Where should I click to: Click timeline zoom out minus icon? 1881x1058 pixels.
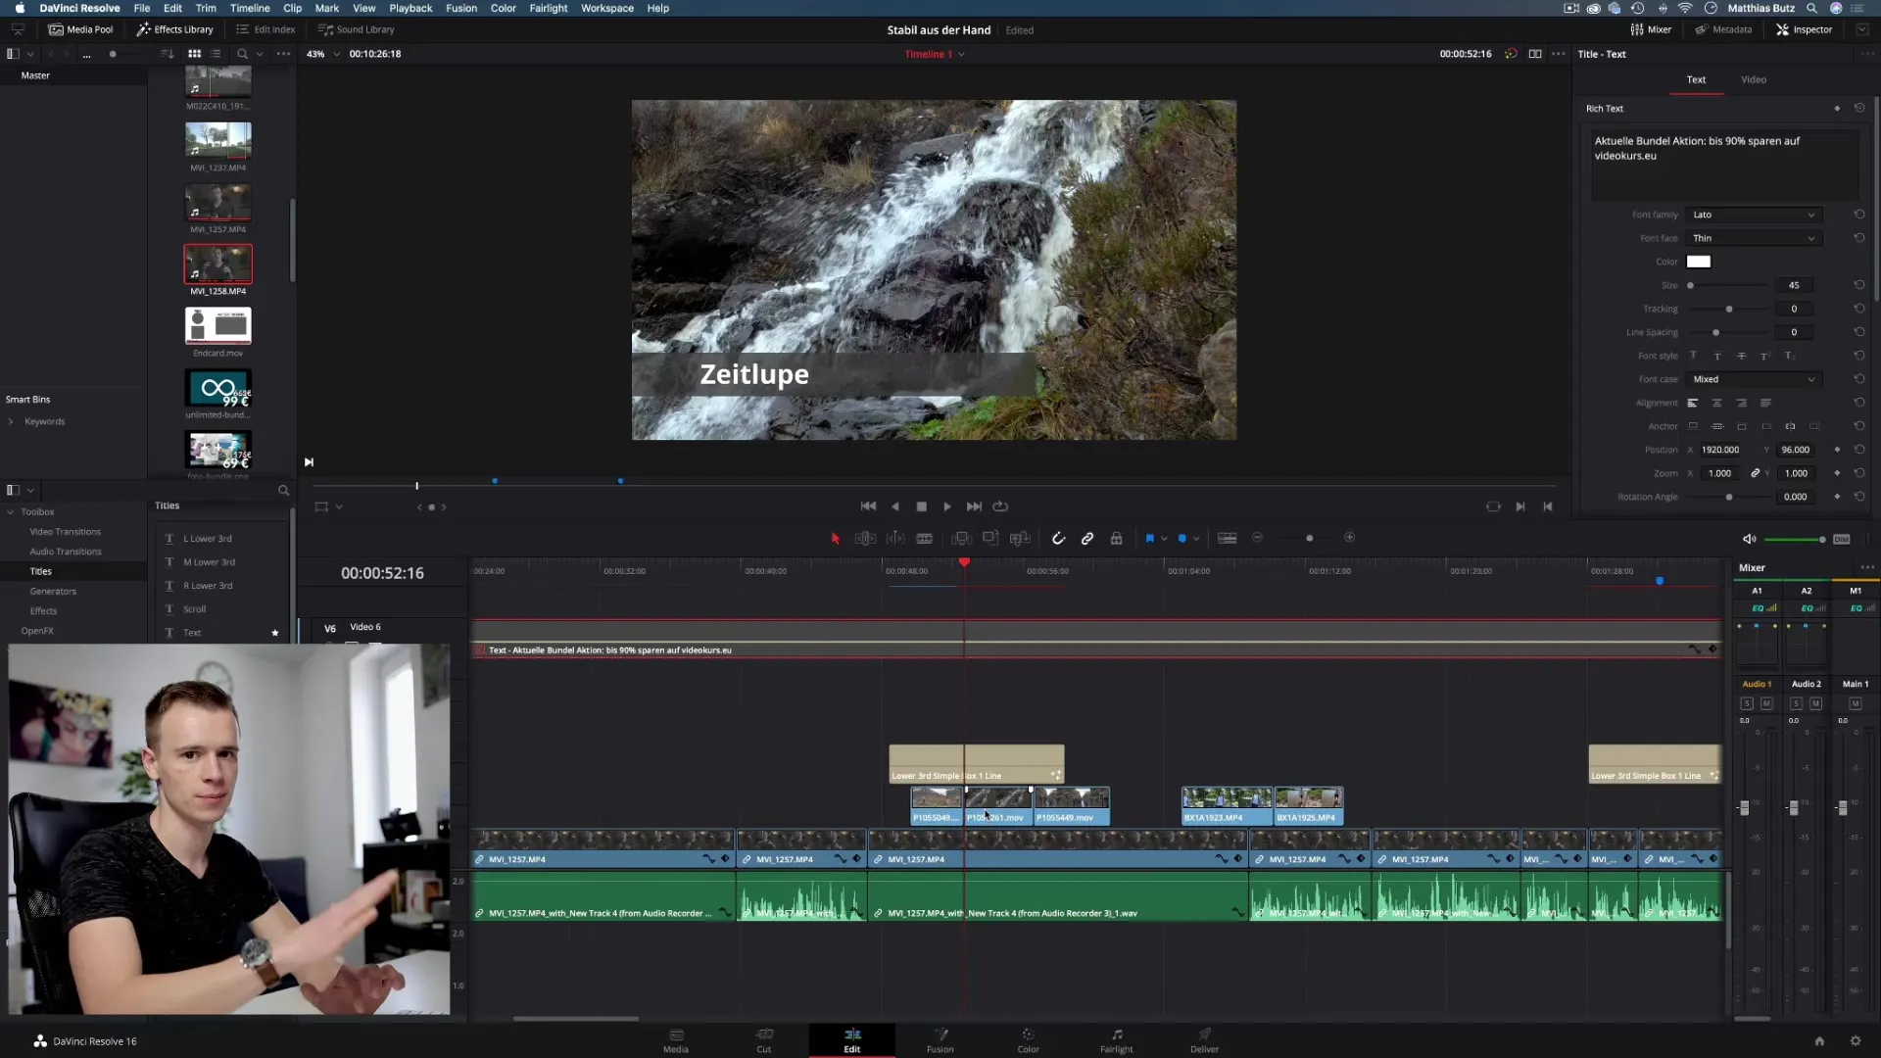coord(1257,538)
